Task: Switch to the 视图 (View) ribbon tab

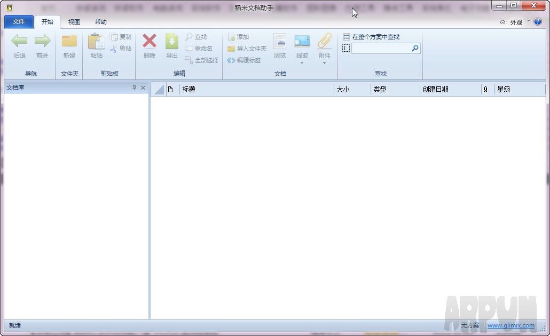Action: (x=74, y=22)
